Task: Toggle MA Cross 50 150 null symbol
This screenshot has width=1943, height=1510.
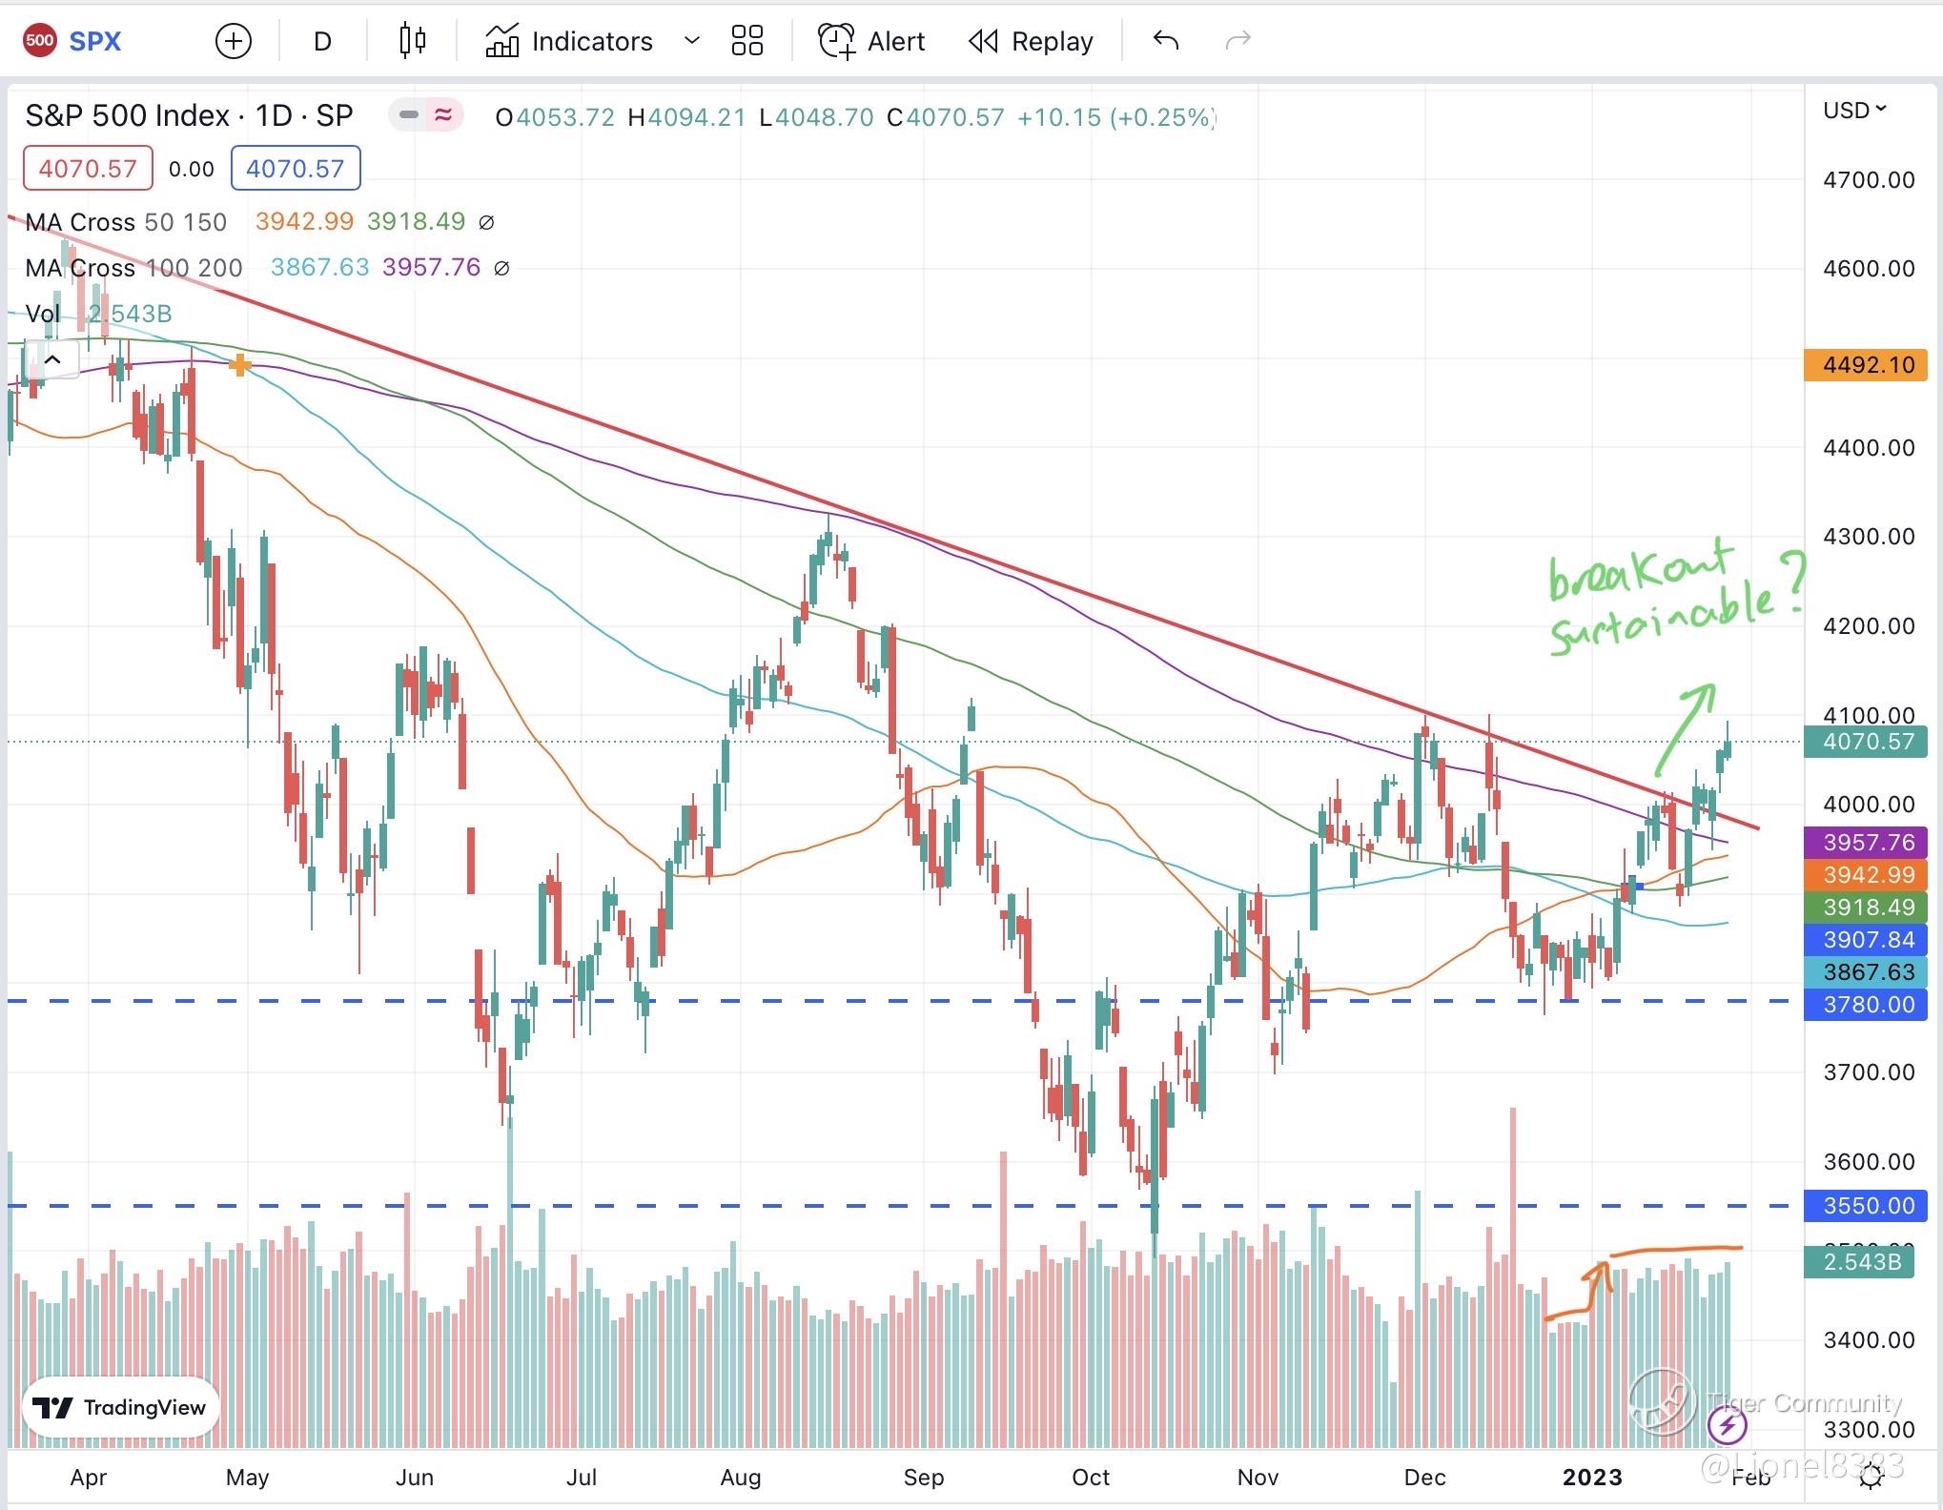Action: 486,222
